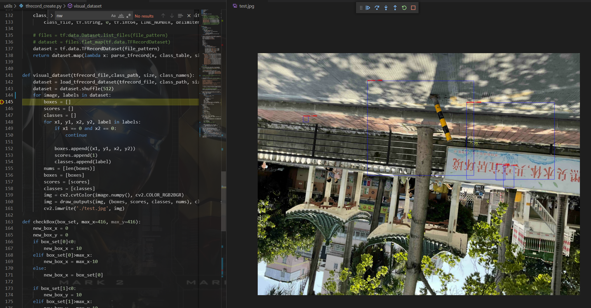591x308 pixels.
Task: Expand the replace field toggle chevron
Action: coord(52,16)
